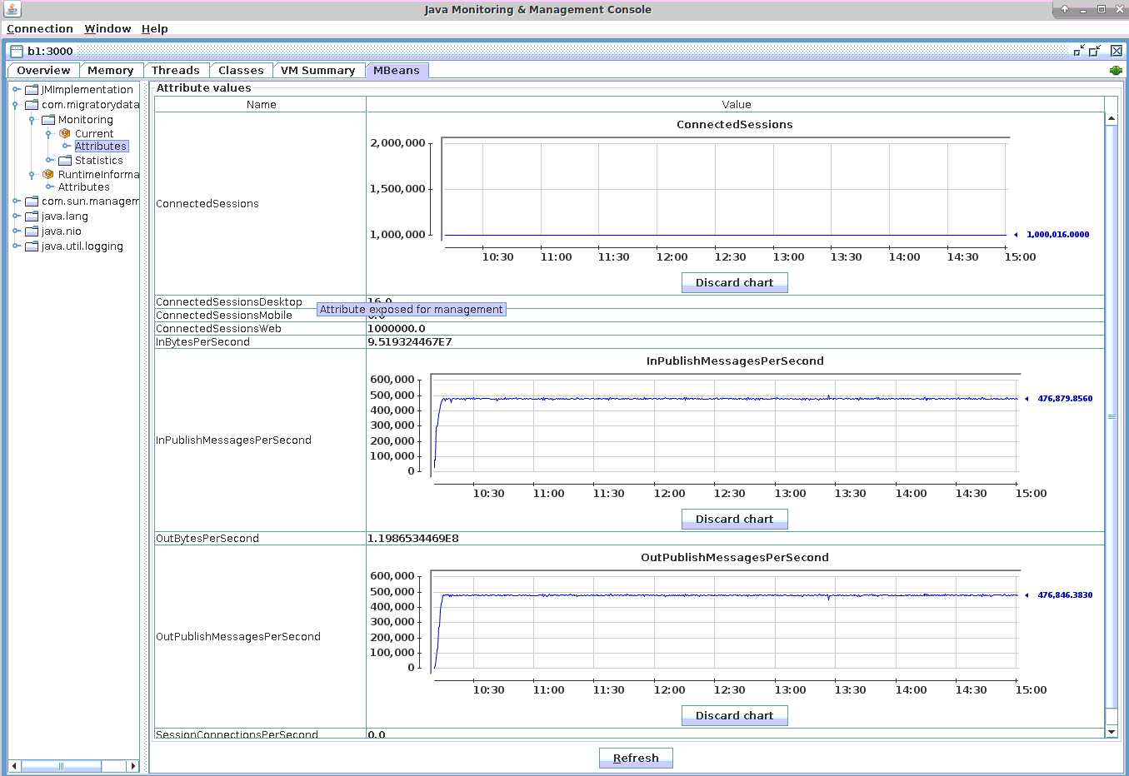Expand the com.sun.management node
Viewport: 1129px width, 776px height.
click(15, 201)
